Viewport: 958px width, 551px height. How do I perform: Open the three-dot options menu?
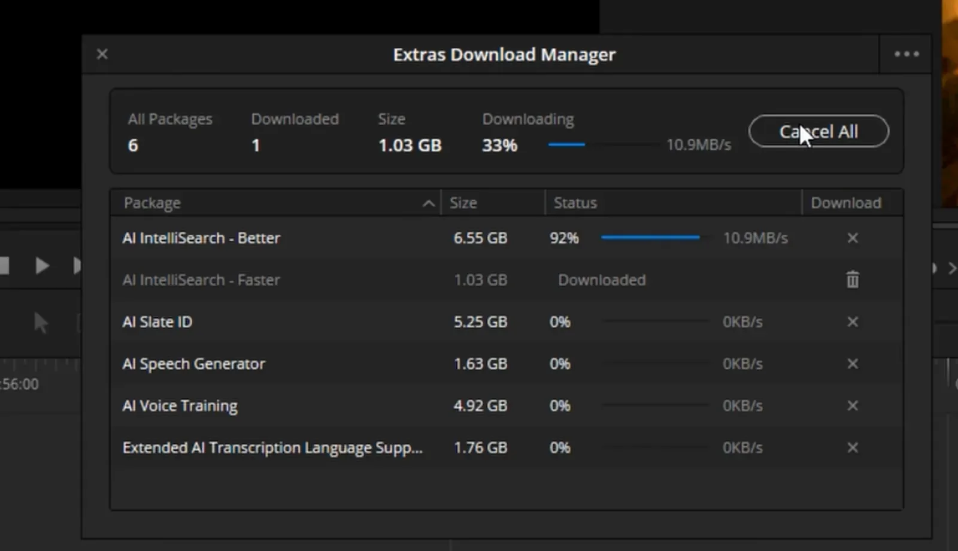[x=907, y=54]
